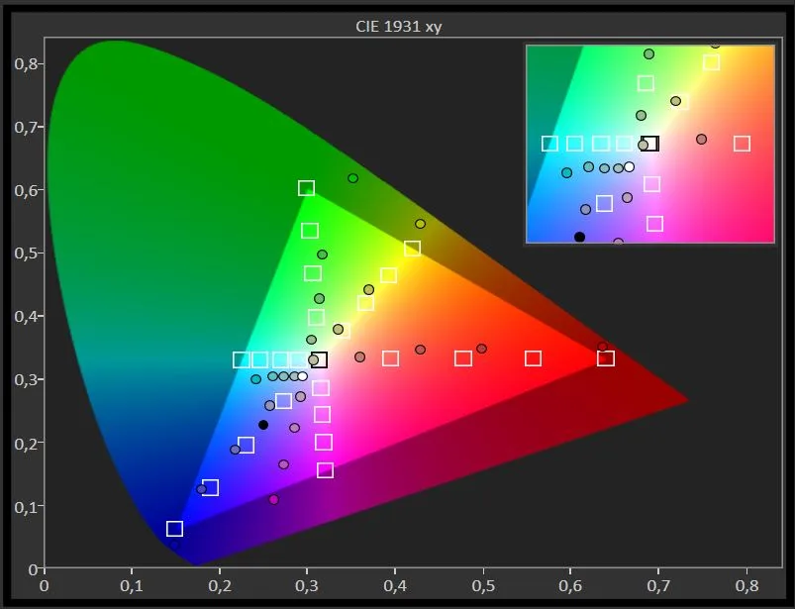The image size is (795, 609).
Task: Select the measured green dot outside the triangle
Action: (352, 178)
